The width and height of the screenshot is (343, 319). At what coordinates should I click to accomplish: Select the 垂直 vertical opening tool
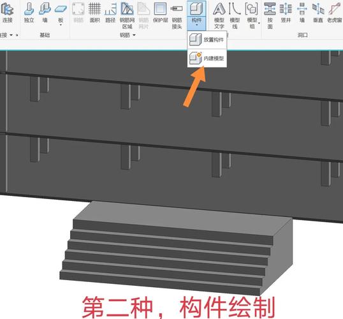coord(318,13)
